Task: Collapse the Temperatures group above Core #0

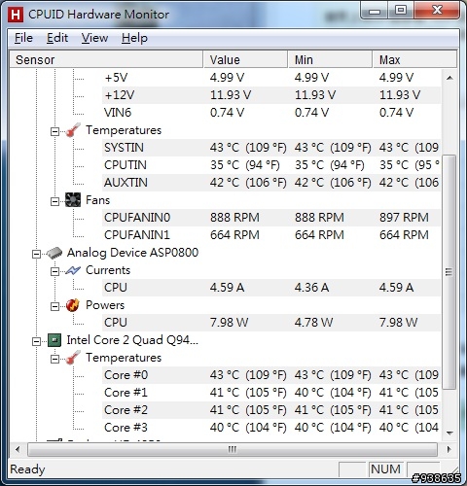Action: pyautogui.click(x=54, y=359)
